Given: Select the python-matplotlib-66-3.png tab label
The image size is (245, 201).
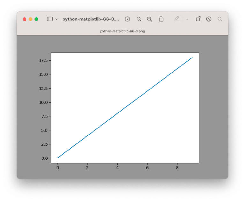Looking at the screenshot, I should [122, 31].
